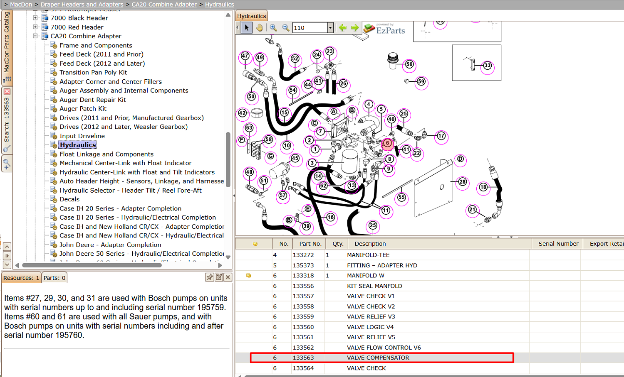This screenshot has height=377, width=624.
Task: Go to previous diagram with left green arrow
Action: click(343, 28)
